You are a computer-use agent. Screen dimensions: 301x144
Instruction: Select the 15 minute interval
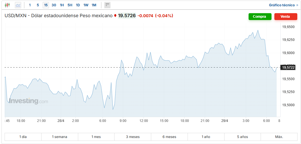tap(46, 5)
